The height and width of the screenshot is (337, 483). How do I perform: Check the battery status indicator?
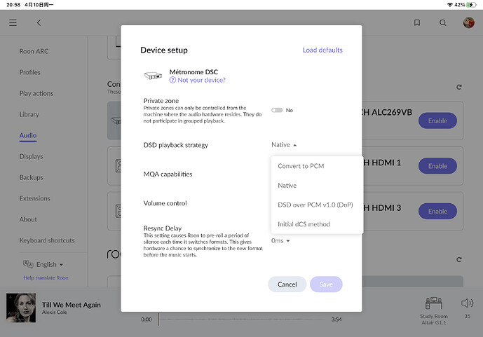click(x=471, y=5)
